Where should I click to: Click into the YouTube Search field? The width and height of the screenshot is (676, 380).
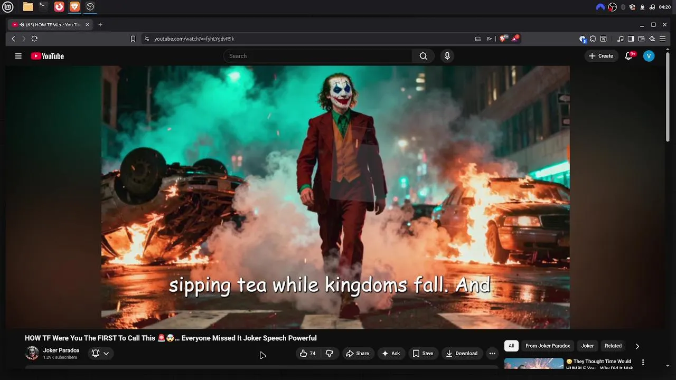coord(318,56)
